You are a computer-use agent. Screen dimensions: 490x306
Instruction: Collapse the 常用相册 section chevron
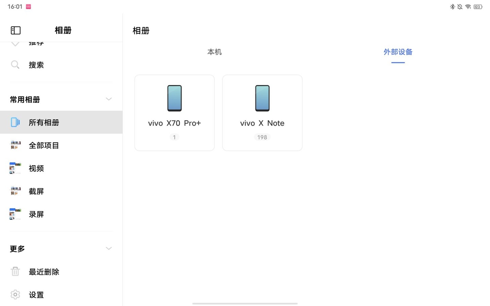[109, 99]
